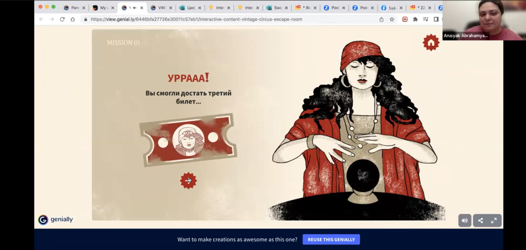This screenshot has height=250, width=526.
Task: Click the red ticket image with the fortune teller
Action: [188, 140]
